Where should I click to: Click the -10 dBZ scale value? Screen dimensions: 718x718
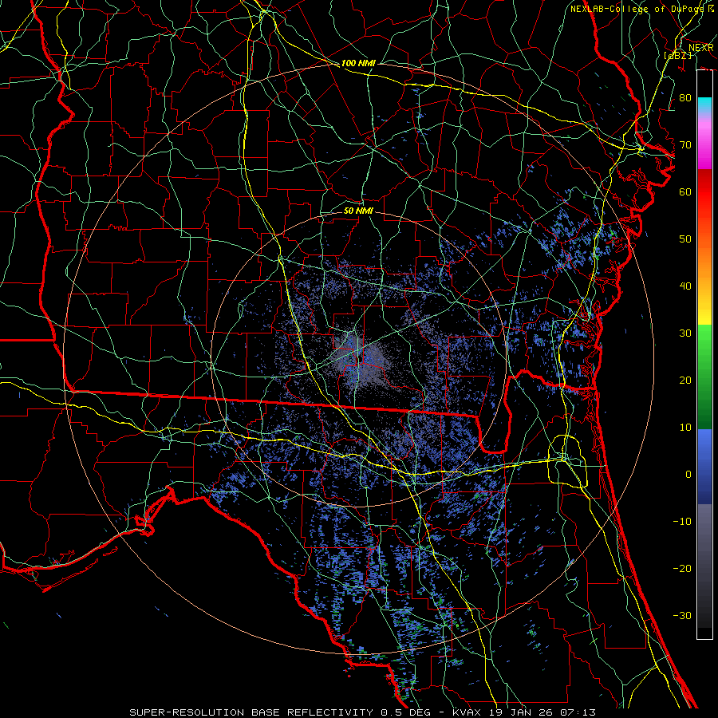[682, 522]
